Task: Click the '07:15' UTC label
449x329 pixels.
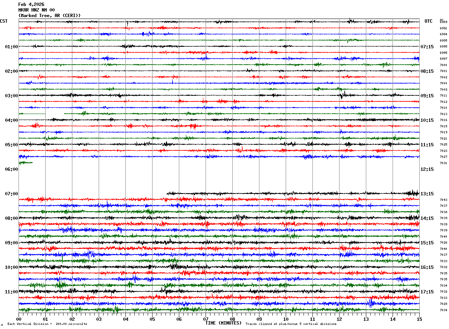Action: pos(427,47)
